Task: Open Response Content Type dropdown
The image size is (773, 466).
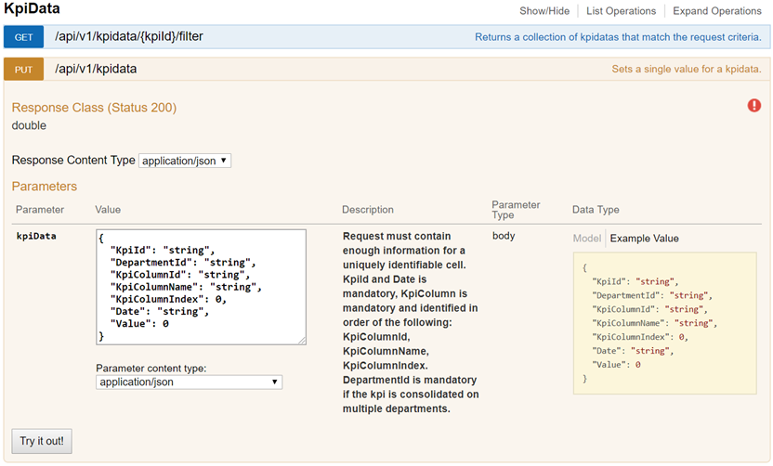Action: click(x=185, y=161)
